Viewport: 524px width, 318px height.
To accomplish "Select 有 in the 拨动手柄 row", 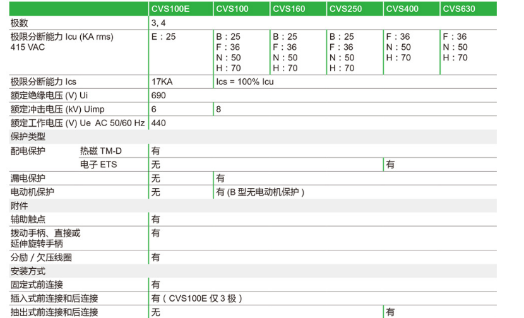I will (156, 233).
